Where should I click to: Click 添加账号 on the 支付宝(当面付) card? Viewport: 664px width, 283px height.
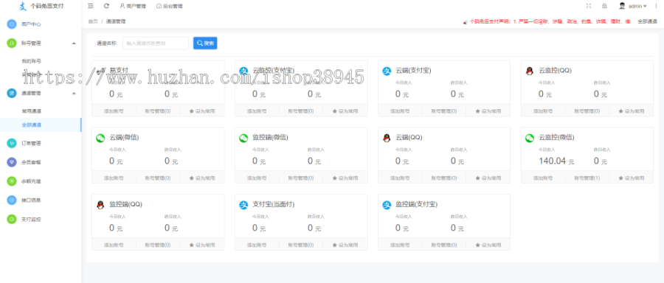click(x=257, y=245)
